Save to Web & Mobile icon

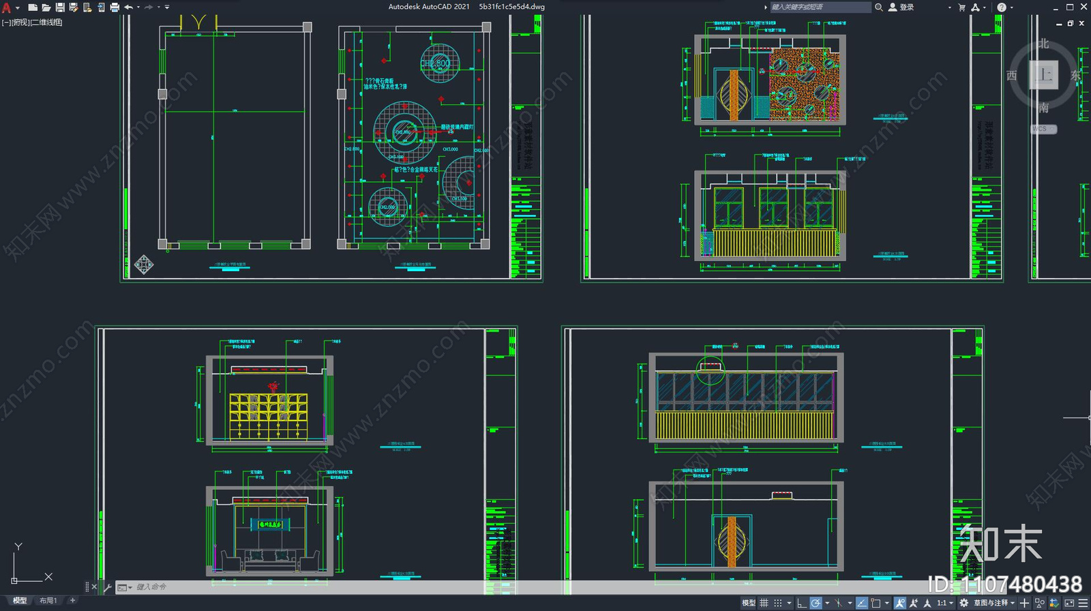(101, 7)
